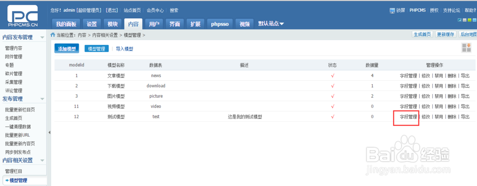This screenshot has height=186, width=477.
Task: Click the 'picture' table name cell
Action: pyautogui.click(x=156, y=96)
